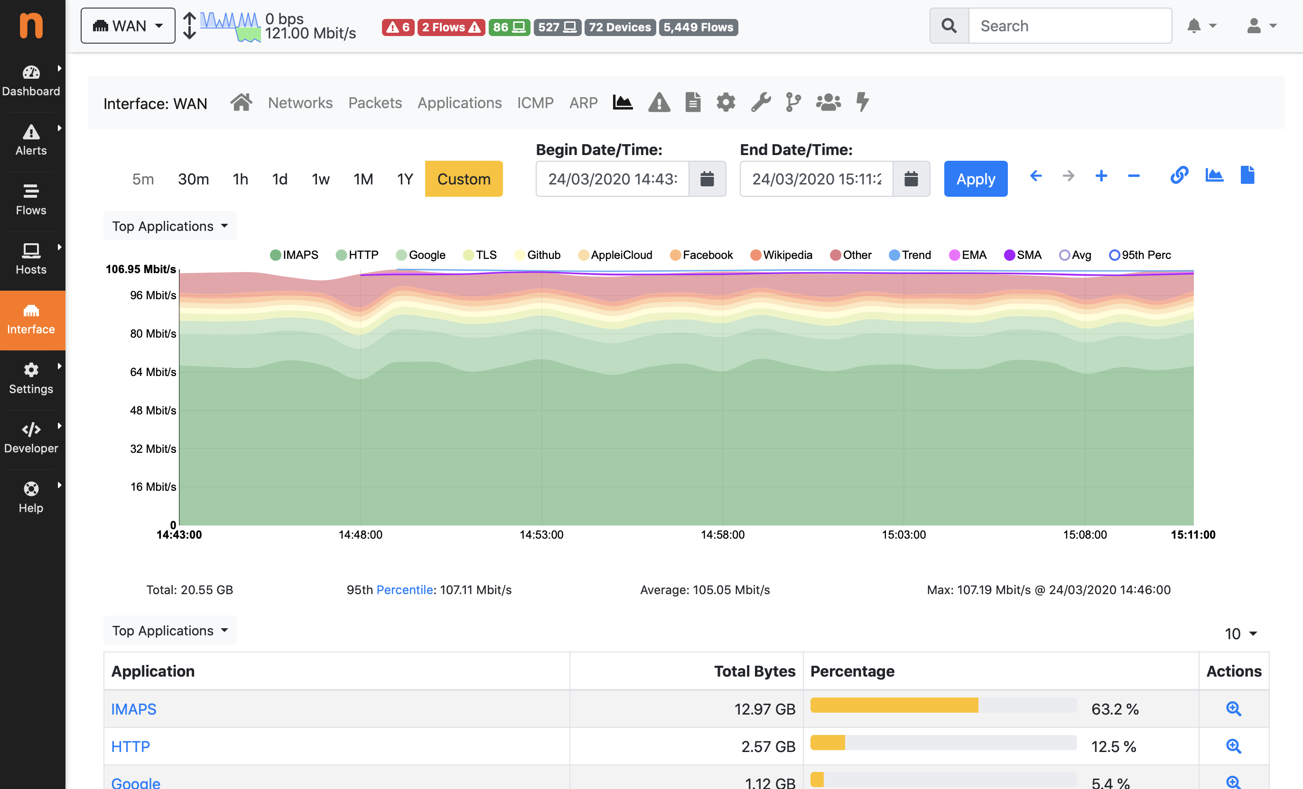Screen dimensions: 1303x789
Task: Open the interface home icon
Action: pyautogui.click(x=241, y=102)
